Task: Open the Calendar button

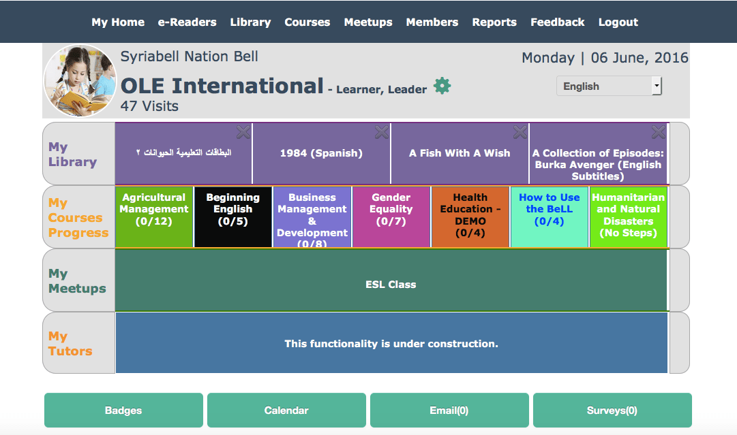Action: click(286, 410)
